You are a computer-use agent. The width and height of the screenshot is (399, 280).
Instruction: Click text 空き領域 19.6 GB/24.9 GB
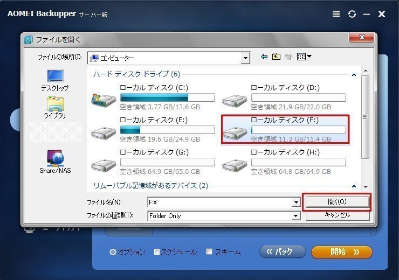[x=160, y=139]
